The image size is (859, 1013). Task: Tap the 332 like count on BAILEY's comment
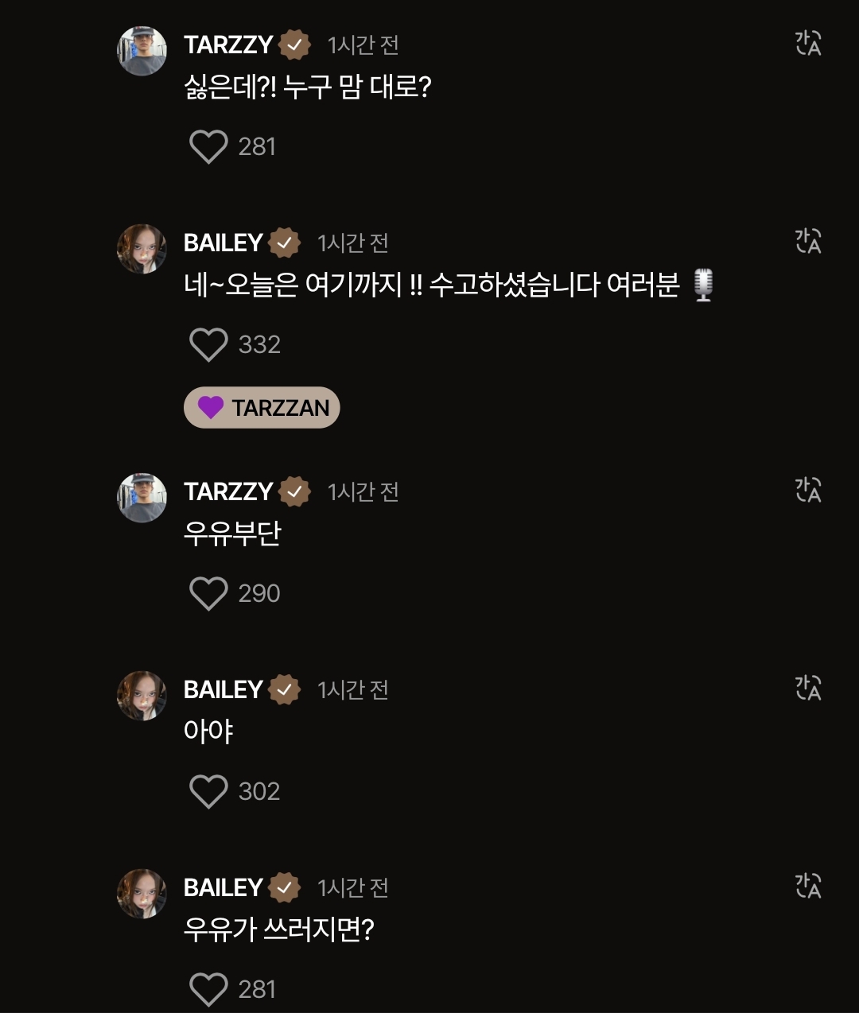[x=259, y=345]
